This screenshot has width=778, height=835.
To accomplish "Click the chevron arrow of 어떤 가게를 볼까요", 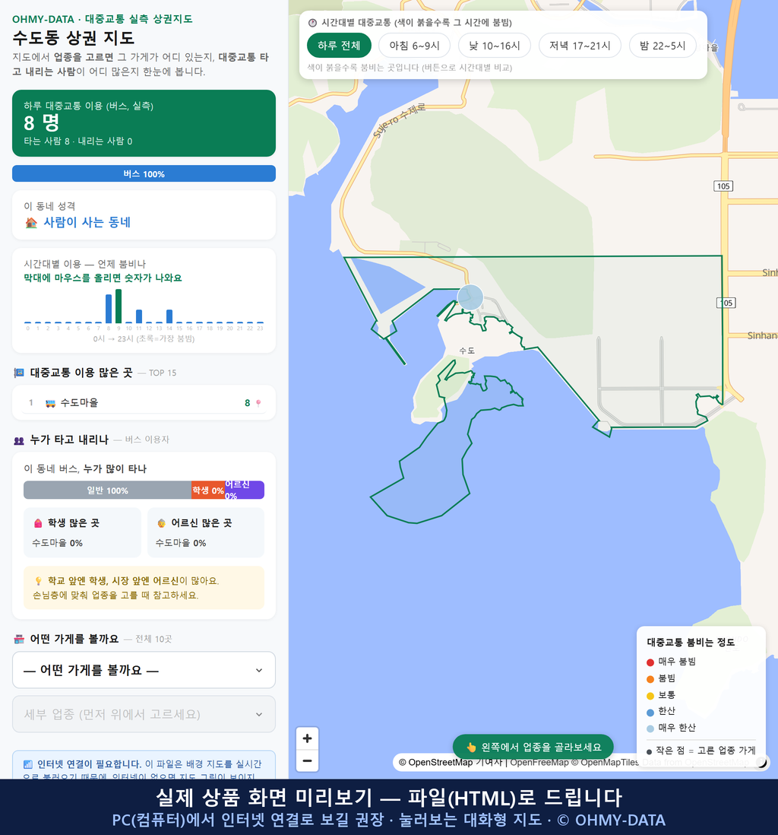I will point(259,670).
